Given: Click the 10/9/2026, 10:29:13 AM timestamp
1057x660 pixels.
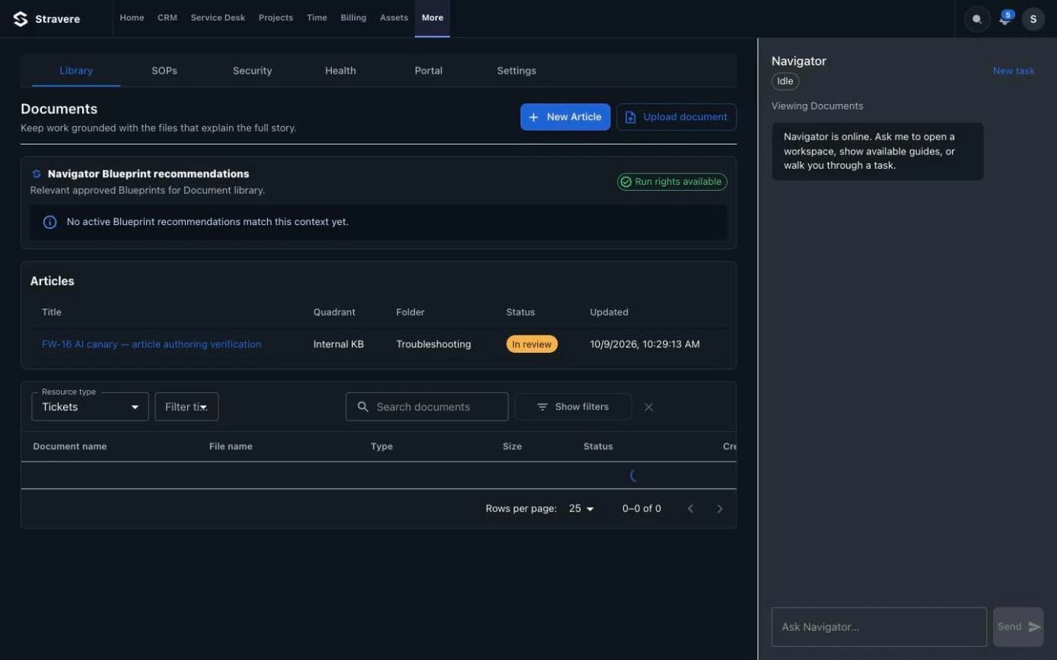Looking at the screenshot, I should pyautogui.click(x=645, y=344).
